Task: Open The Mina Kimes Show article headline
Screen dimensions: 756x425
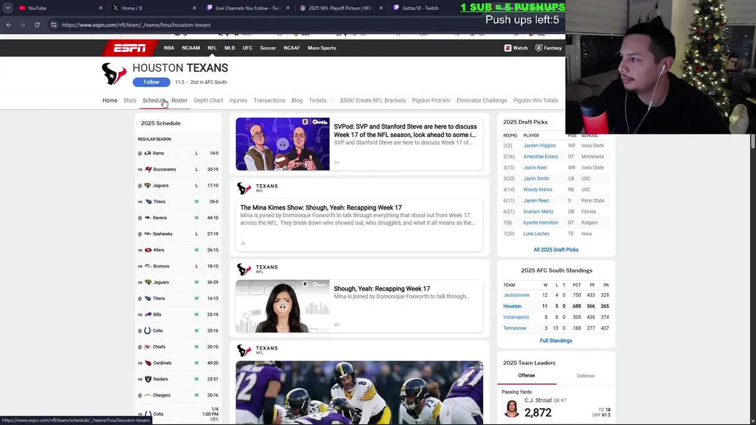Action: pos(321,208)
